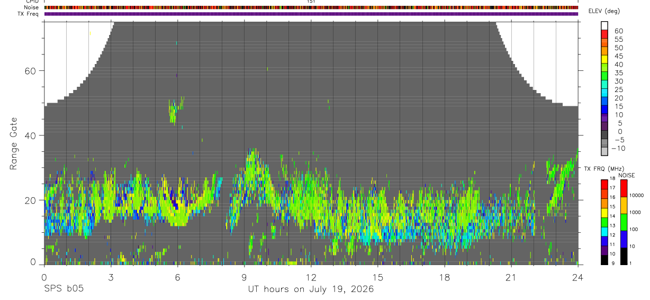Click the blue 10 segment of NOISE legend
650x300 pixels.
click(624, 239)
